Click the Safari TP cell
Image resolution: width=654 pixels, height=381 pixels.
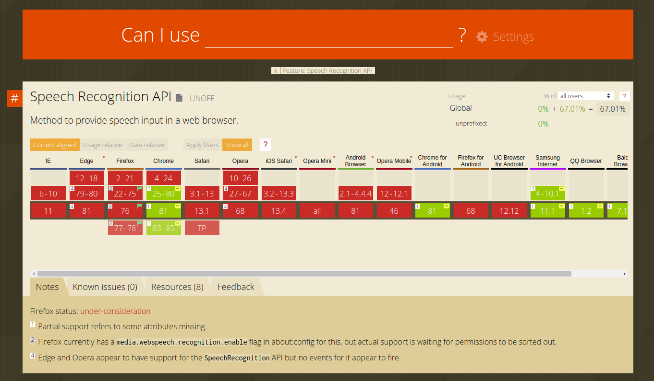[202, 228]
